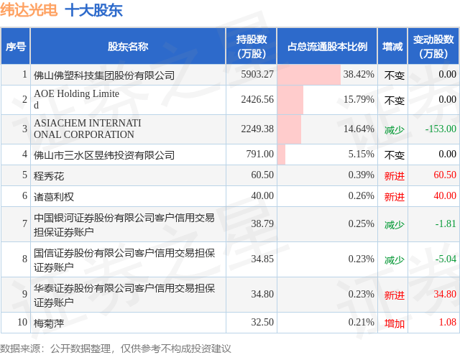Click the 15.79% ratio value
This screenshot has height=355, width=460.
(359, 99)
